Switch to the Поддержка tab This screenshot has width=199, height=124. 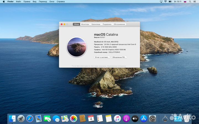coord(107,24)
